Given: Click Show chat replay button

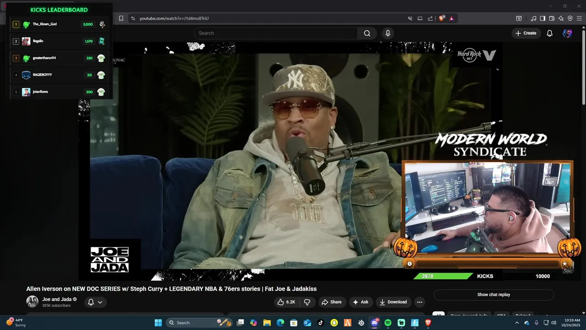Looking at the screenshot, I should coord(494,295).
